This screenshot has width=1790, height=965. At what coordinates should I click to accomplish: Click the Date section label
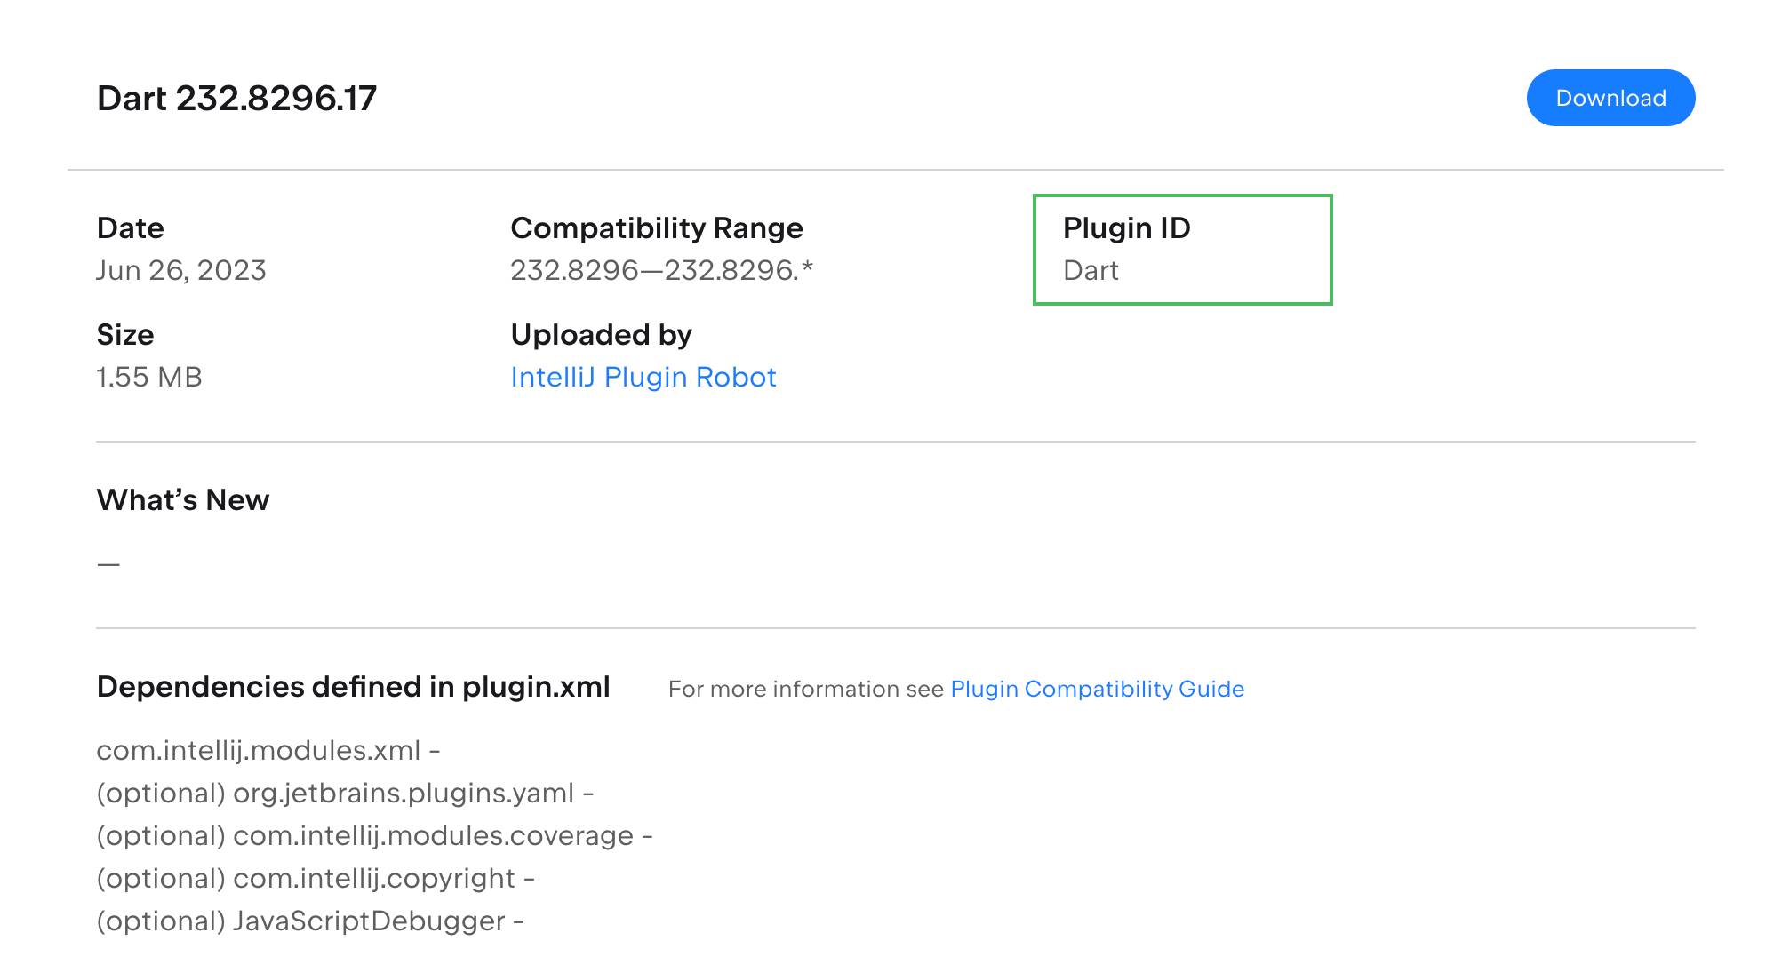coord(130,227)
